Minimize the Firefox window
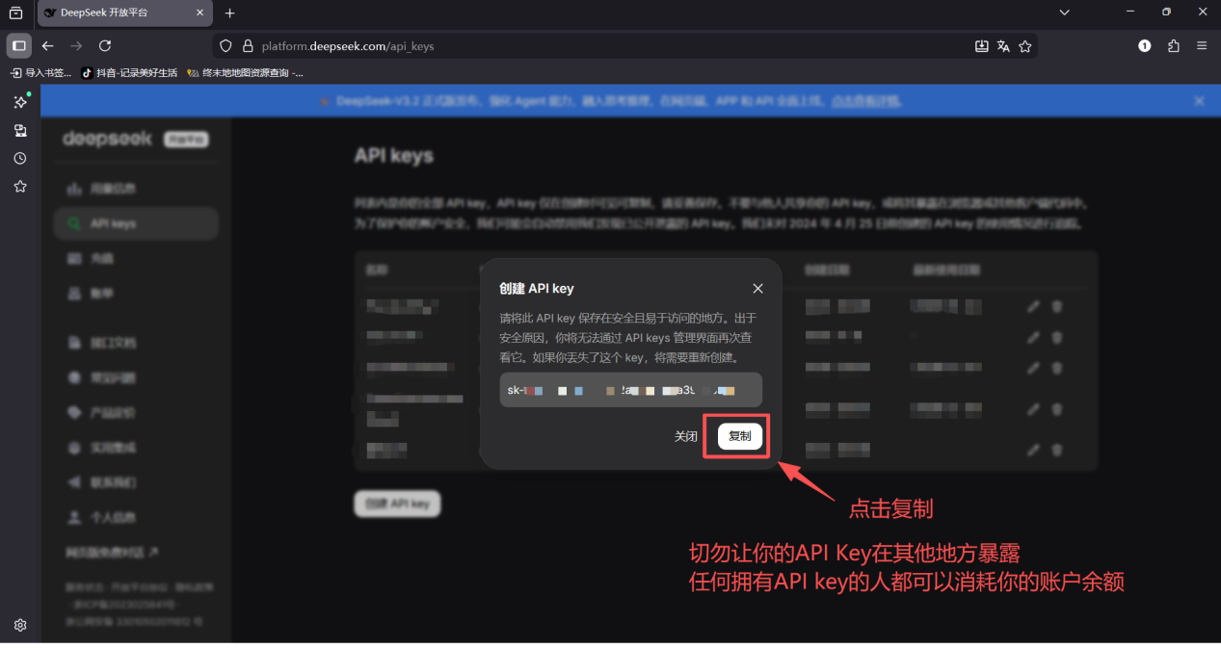 1129,13
